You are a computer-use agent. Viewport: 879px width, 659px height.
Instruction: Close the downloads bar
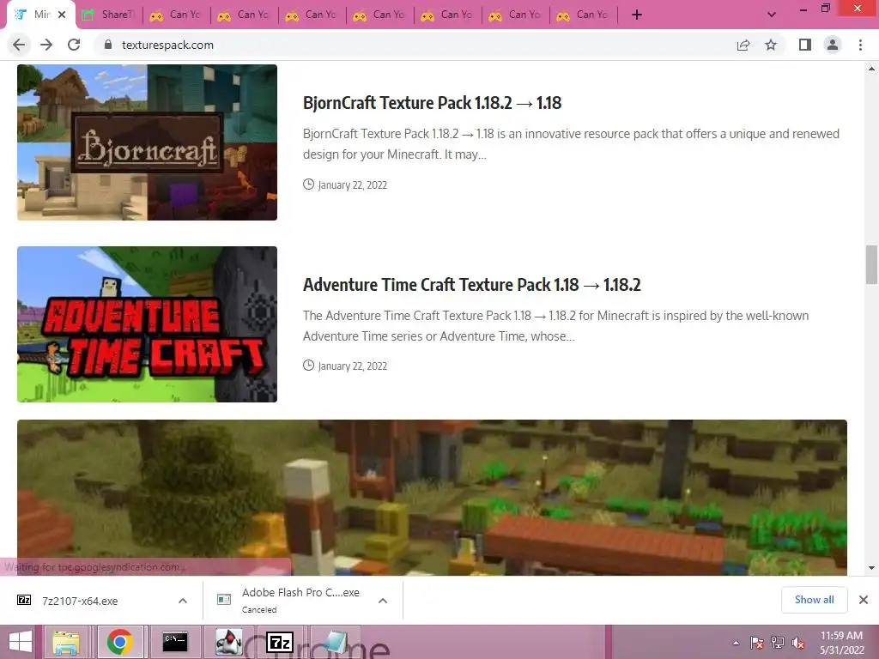point(864,600)
